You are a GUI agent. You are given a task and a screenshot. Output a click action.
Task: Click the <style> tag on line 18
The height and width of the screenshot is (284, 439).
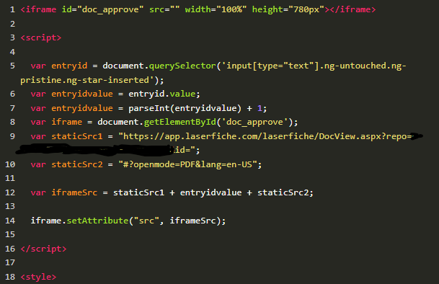pyautogui.click(x=38, y=277)
